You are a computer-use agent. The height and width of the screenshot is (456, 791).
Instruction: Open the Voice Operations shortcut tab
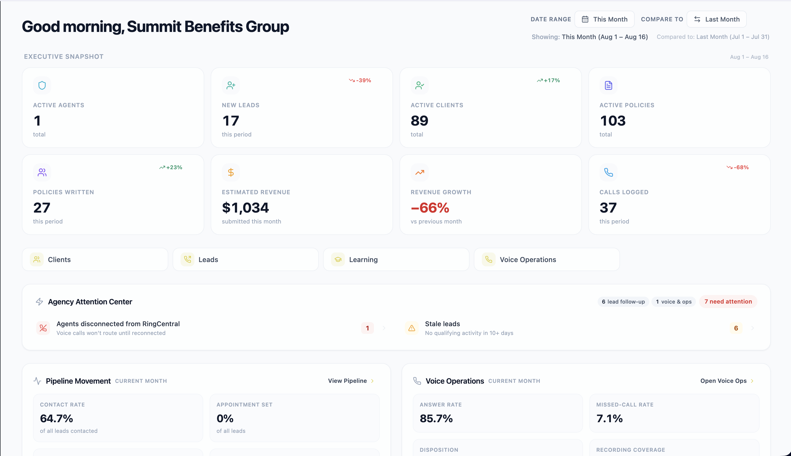point(547,259)
